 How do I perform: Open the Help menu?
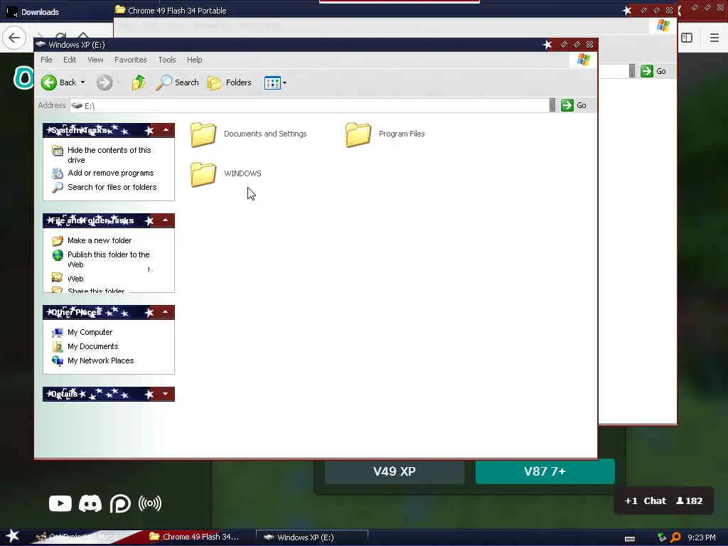pos(195,60)
